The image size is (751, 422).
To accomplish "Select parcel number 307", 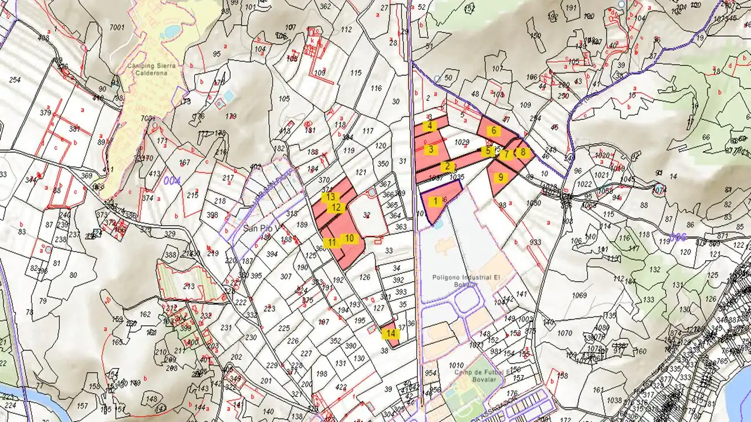I will (286, 277).
